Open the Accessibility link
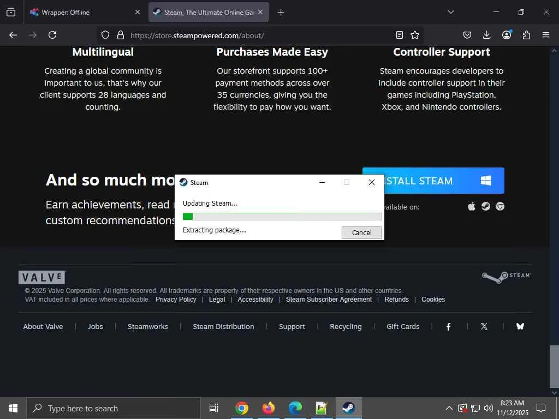Image resolution: width=559 pixels, height=419 pixels. point(255,300)
